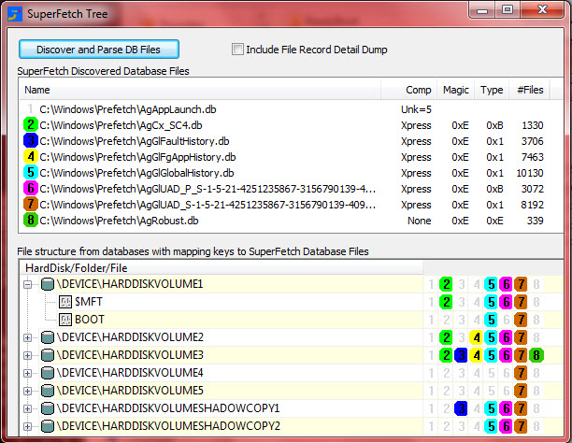Click Discover and Parse DB Files button
Viewport: 572px width, 443px height.
click(x=99, y=50)
